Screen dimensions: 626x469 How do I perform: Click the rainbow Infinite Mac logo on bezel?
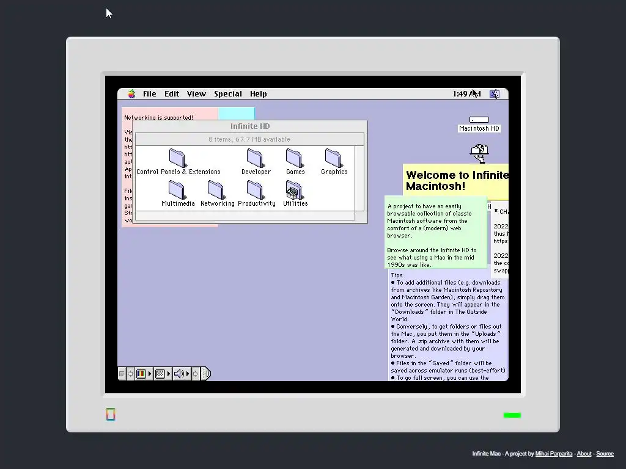[x=111, y=415]
